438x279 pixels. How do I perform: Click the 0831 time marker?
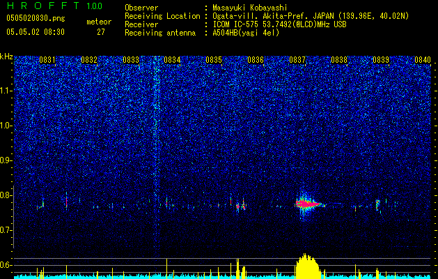tap(47, 60)
